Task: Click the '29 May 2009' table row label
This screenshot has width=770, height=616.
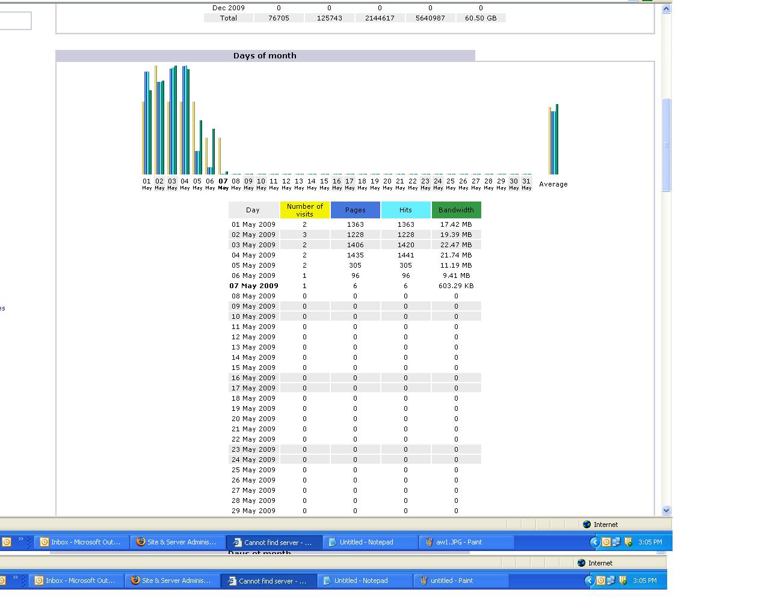Action: 253,511
